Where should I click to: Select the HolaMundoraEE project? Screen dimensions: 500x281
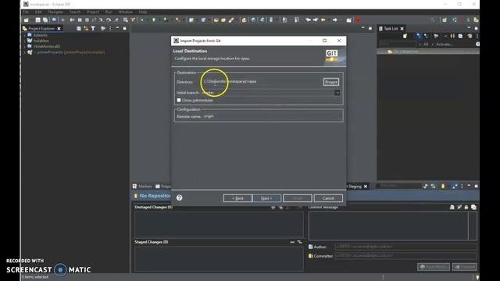(x=47, y=47)
